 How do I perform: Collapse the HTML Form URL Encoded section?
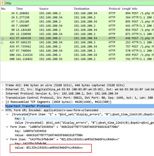pos(3,110)
